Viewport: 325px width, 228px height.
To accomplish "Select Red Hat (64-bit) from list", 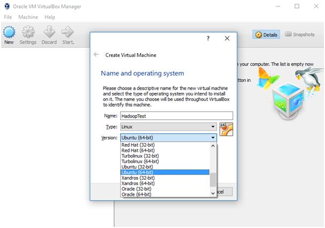I will [x=165, y=150].
